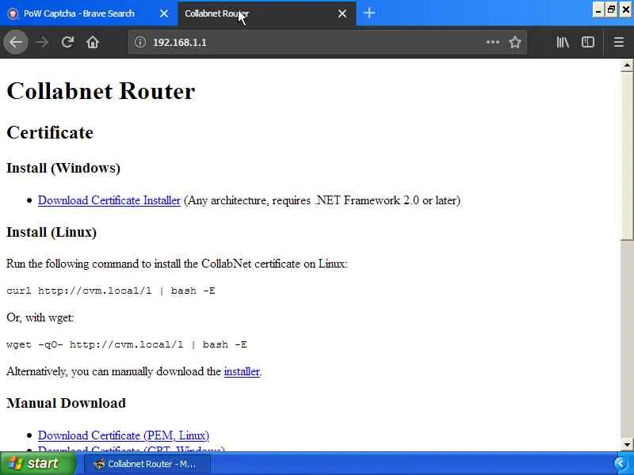This screenshot has height=475, width=634.
Task: Click the forward navigation arrow
Action: [x=42, y=42]
